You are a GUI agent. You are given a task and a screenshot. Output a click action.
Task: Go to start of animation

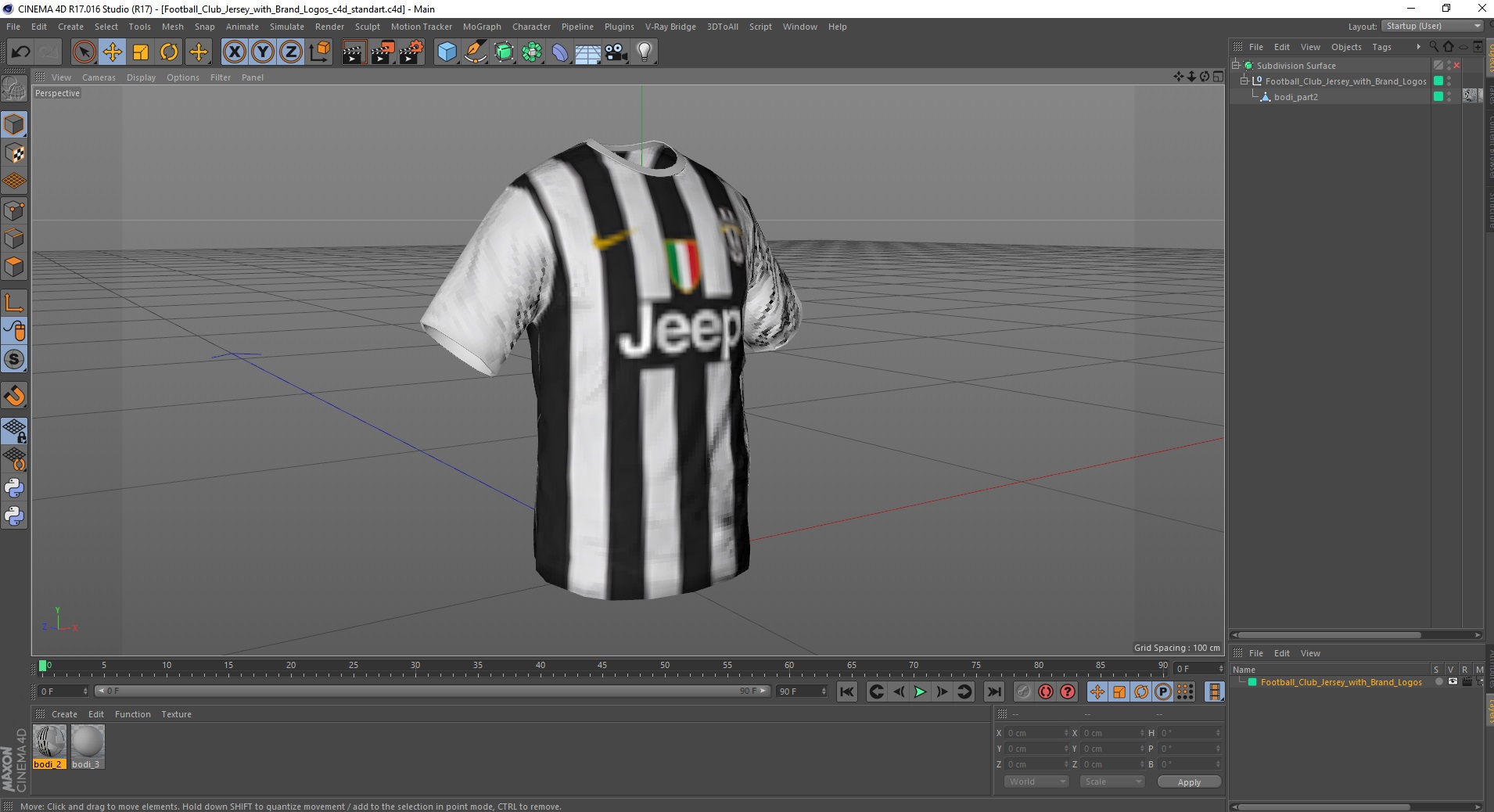[847, 692]
